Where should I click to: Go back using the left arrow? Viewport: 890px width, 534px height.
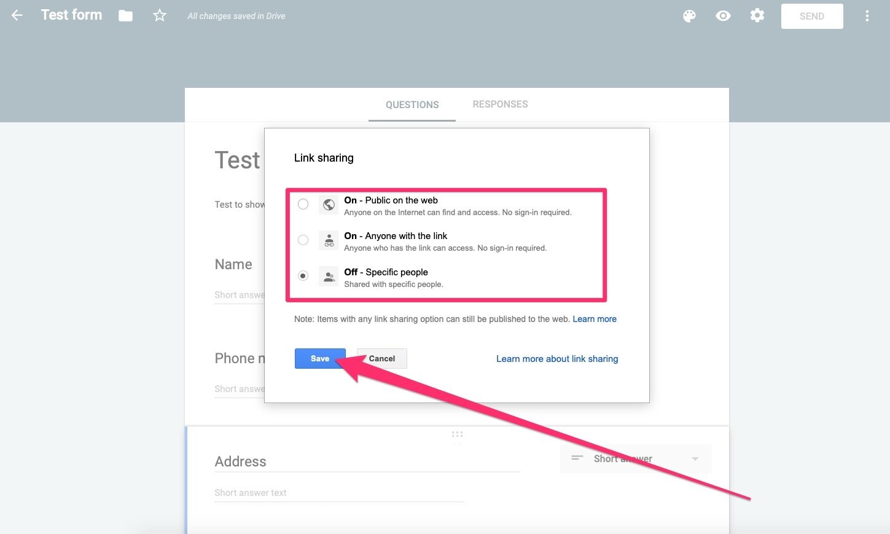pyautogui.click(x=17, y=16)
